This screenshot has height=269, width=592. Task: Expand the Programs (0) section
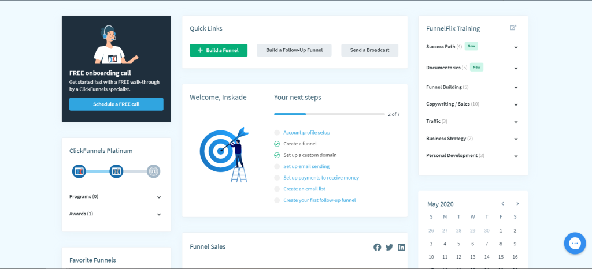pos(159,197)
